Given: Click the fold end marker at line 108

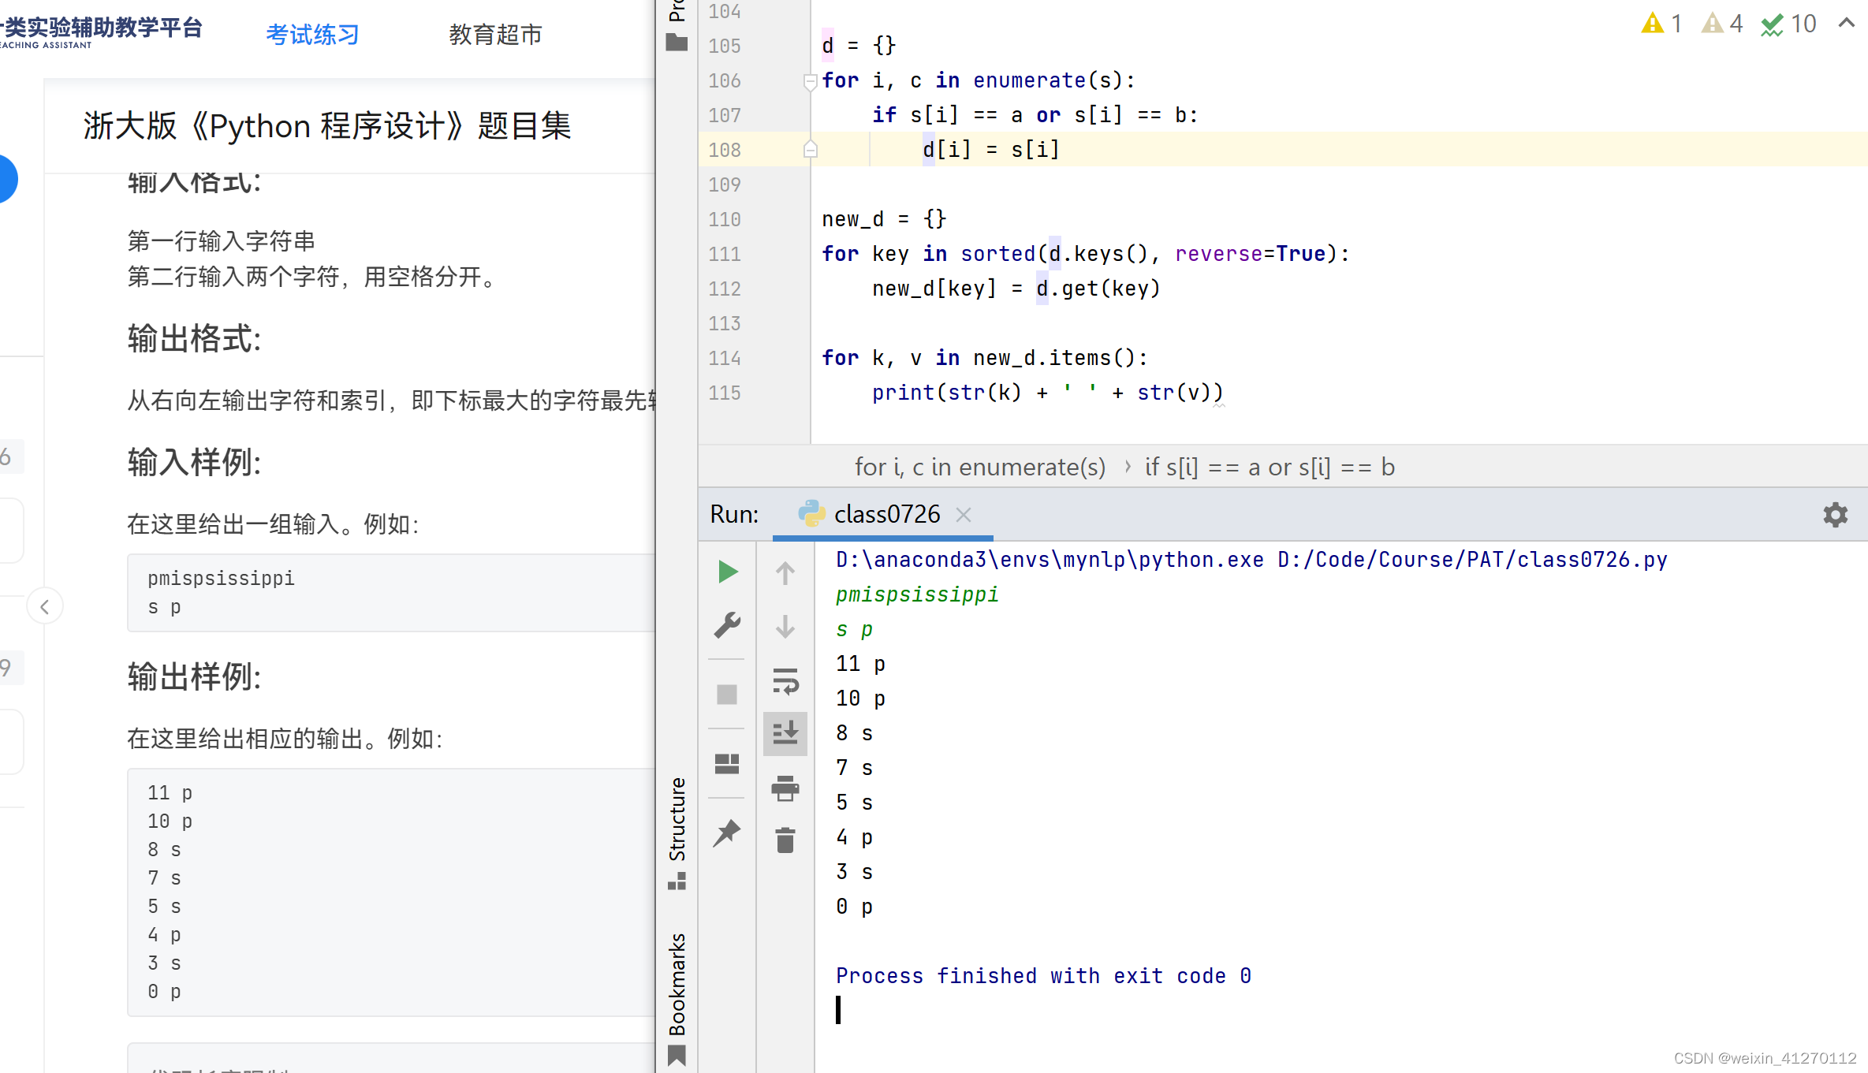Looking at the screenshot, I should click(810, 150).
